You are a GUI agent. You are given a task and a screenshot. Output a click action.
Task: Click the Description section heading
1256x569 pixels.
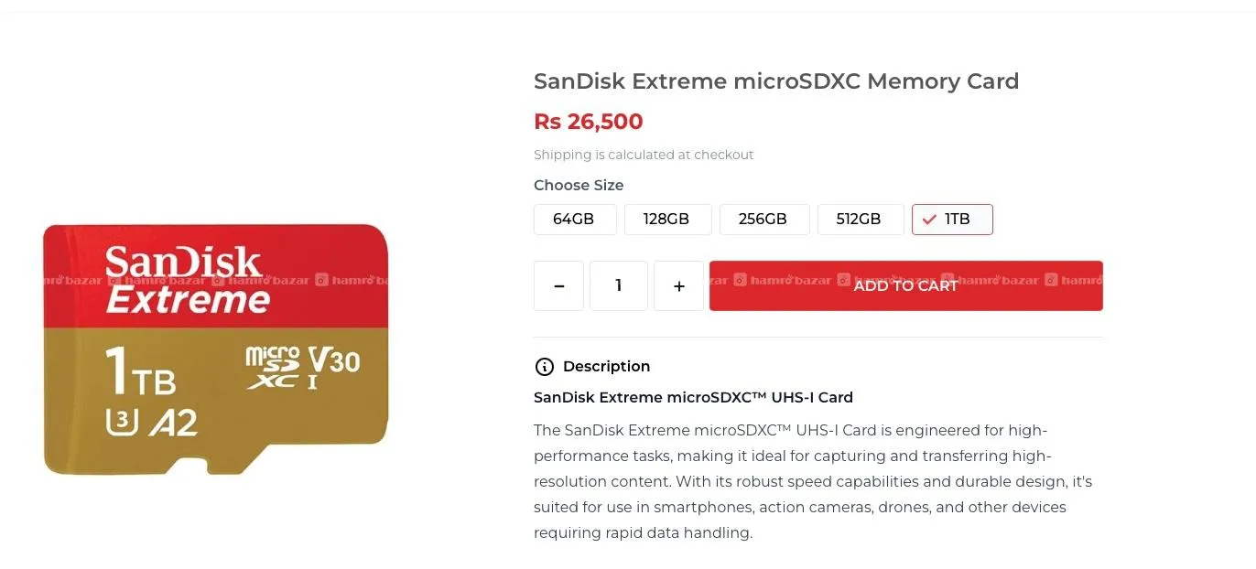606,367
